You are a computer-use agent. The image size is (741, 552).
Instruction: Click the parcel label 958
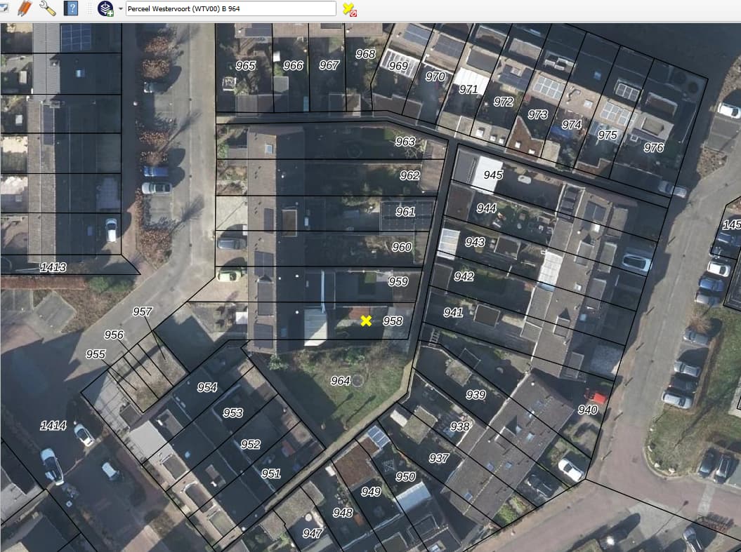[x=393, y=321]
